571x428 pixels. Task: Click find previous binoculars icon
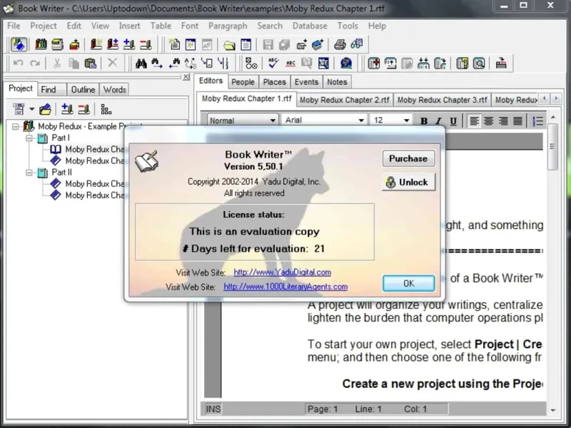click(x=174, y=63)
